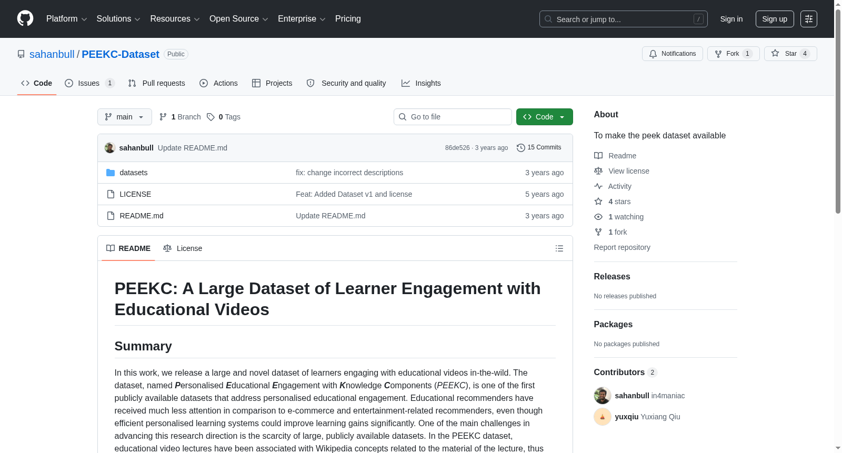Click the Insights graph icon
Viewport: 842px width, 453px height.
(406, 83)
